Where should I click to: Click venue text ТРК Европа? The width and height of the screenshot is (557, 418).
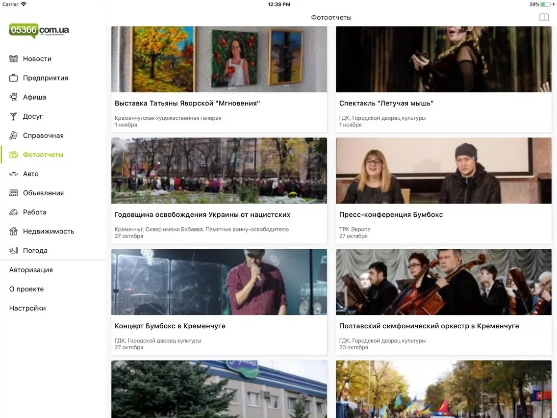tap(355, 229)
